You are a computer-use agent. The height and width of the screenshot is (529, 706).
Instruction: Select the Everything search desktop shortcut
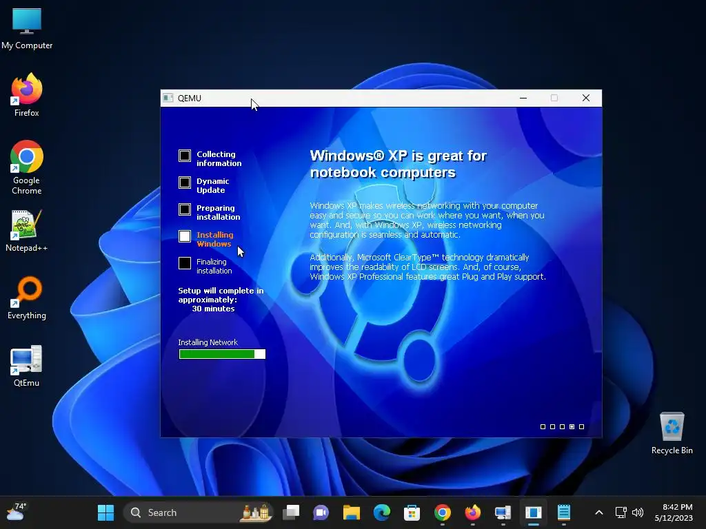[x=27, y=298]
